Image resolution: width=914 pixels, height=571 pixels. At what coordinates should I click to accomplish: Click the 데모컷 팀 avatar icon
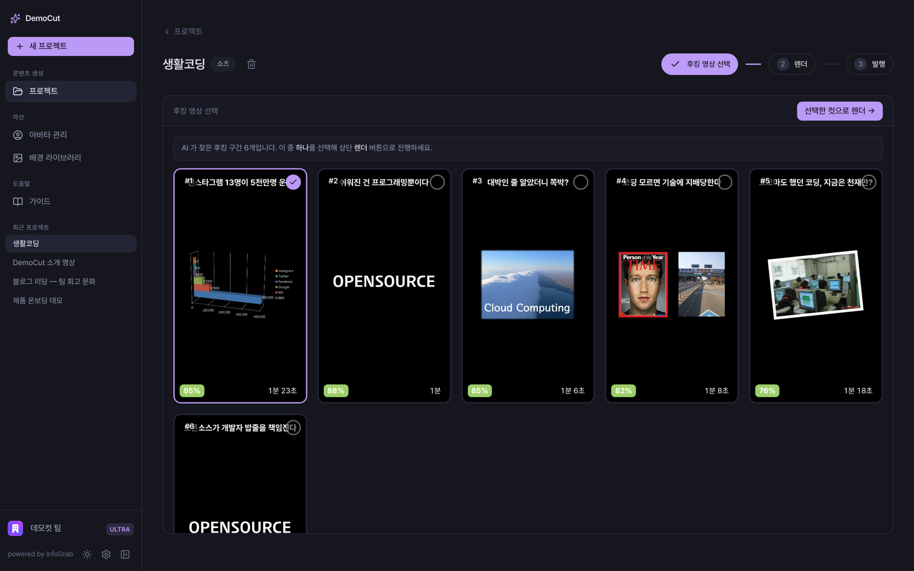(15, 528)
